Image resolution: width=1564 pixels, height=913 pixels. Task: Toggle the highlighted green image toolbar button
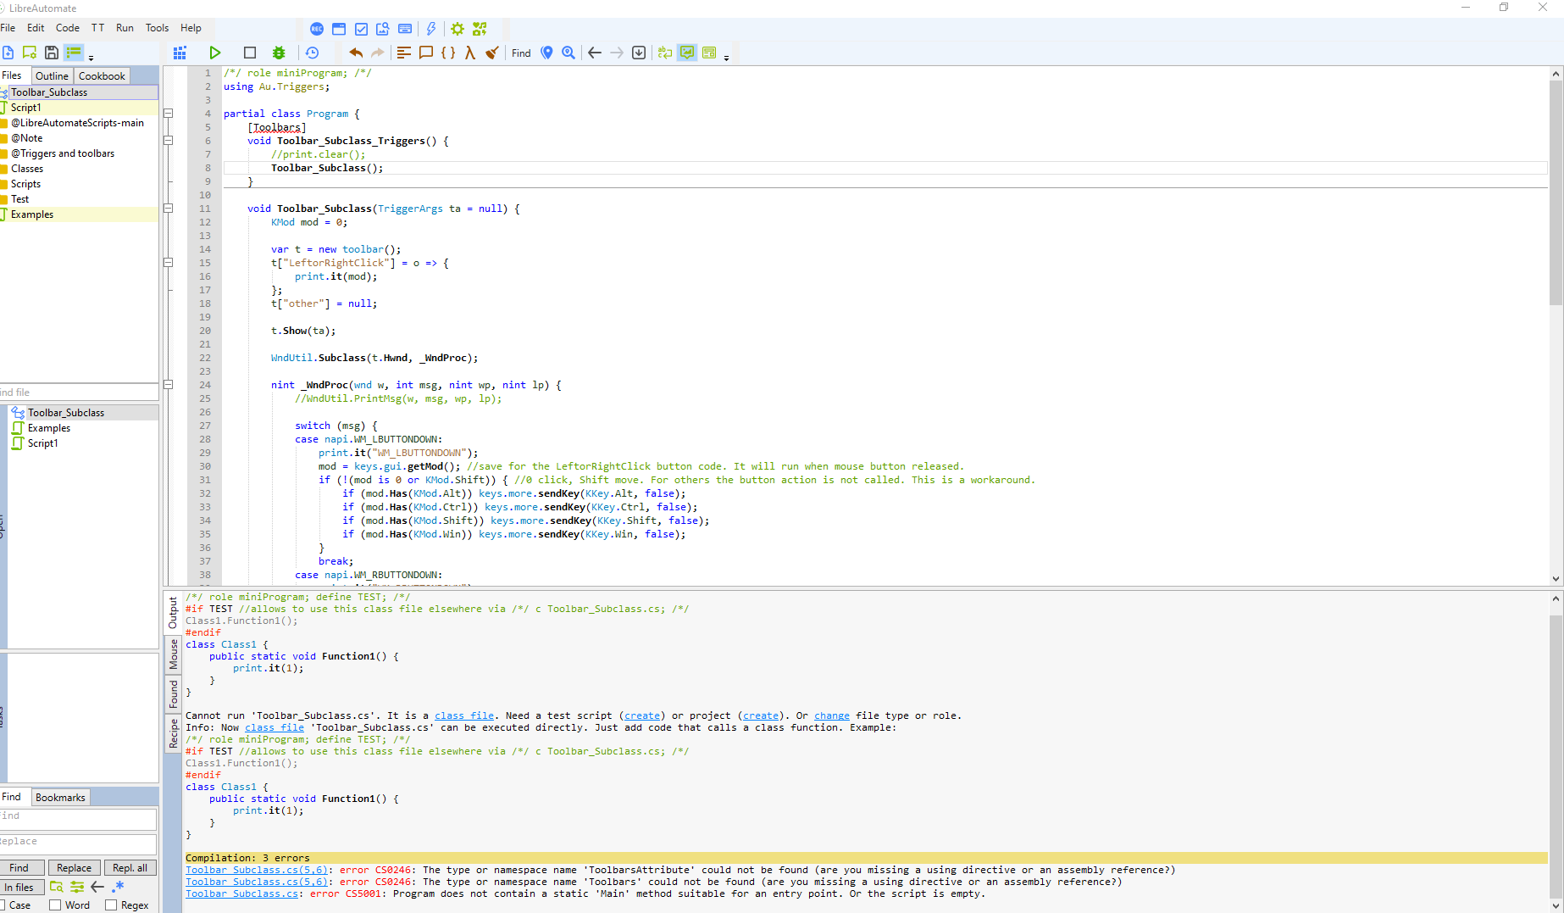(x=687, y=53)
